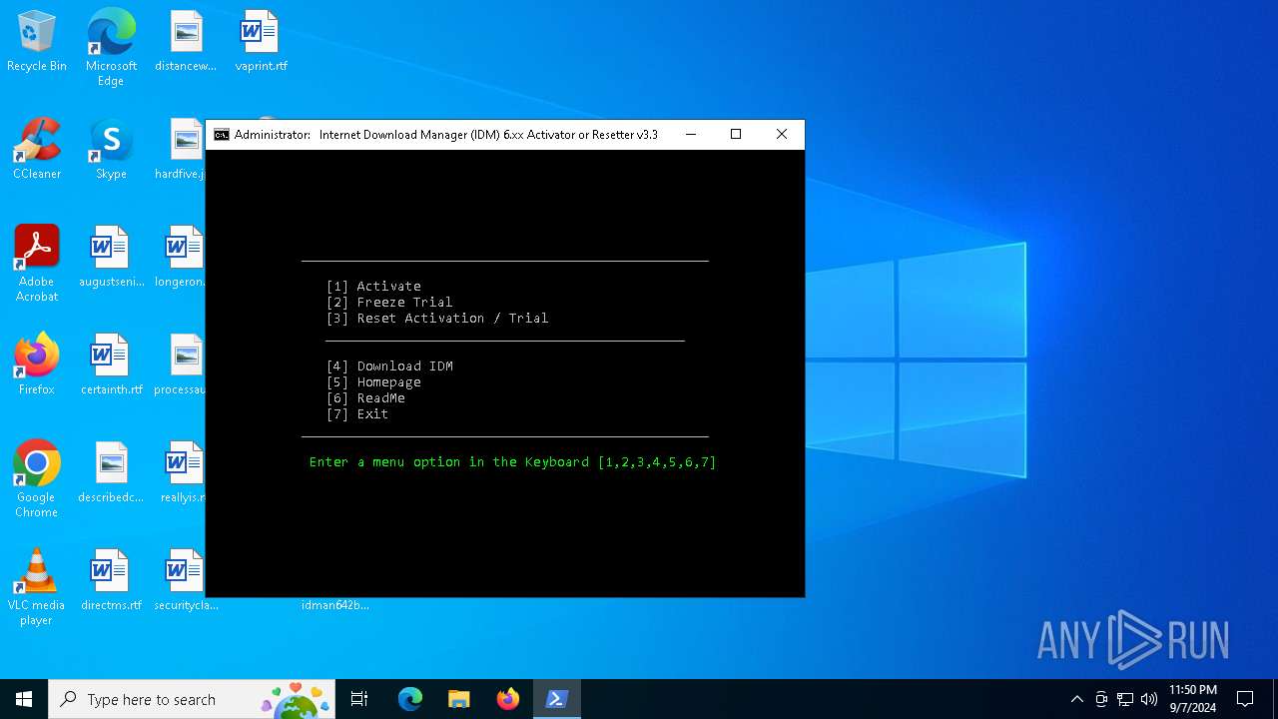Open the Windows Start menu
1278x719 pixels.
click(24, 699)
